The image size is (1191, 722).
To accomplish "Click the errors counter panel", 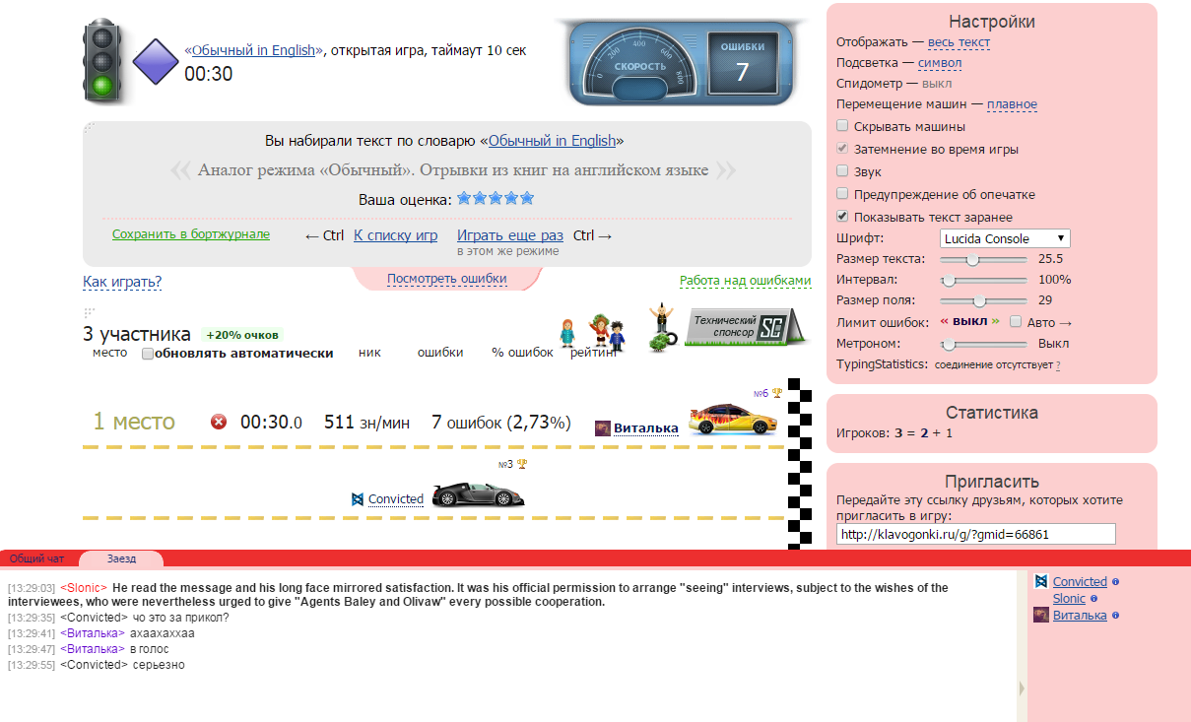I will tap(743, 63).
